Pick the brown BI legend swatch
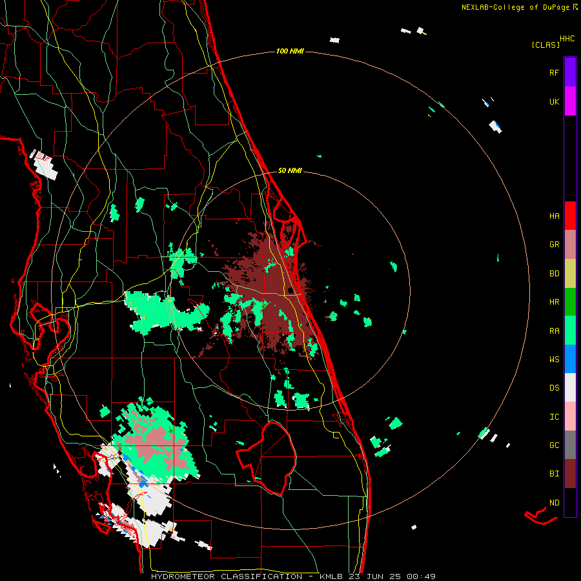The height and width of the screenshot is (581, 581). coord(570,474)
